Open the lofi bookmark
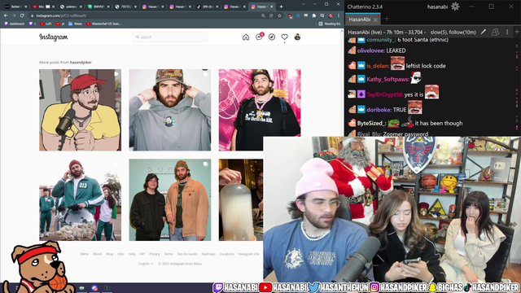Viewport: 521px width, 293px height. 46,24
